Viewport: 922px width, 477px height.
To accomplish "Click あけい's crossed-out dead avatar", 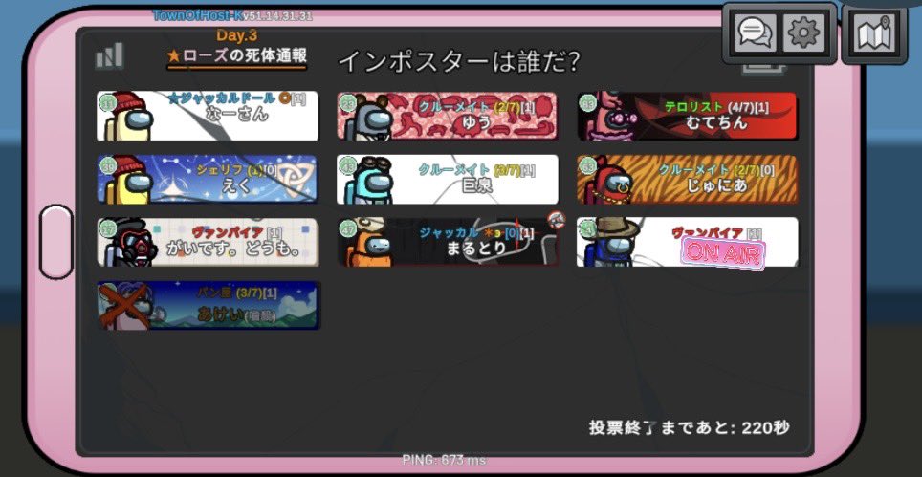I will [124, 306].
